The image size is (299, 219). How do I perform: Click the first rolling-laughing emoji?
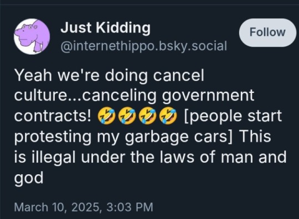click(x=106, y=116)
